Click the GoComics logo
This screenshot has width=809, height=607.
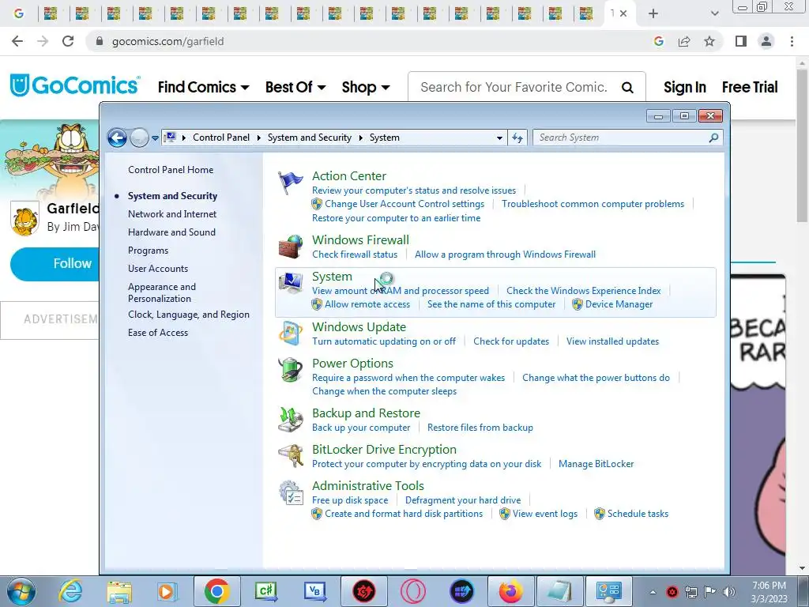(75, 85)
